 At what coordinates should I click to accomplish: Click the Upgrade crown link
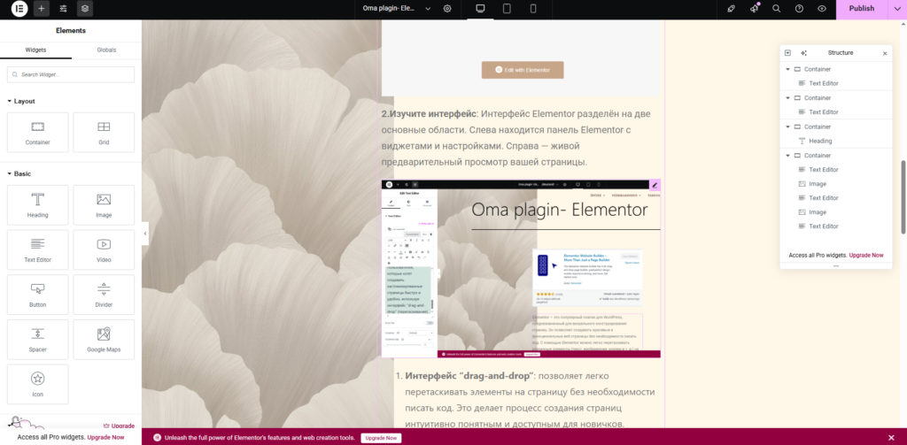119,426
